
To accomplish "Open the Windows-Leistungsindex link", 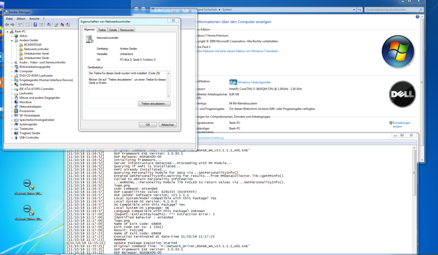I will tap(254, 82).
